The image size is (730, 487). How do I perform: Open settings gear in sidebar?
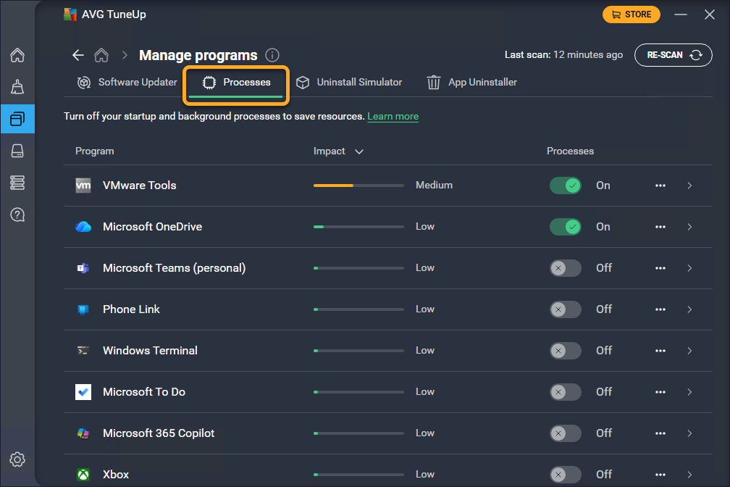pos(17,459)
